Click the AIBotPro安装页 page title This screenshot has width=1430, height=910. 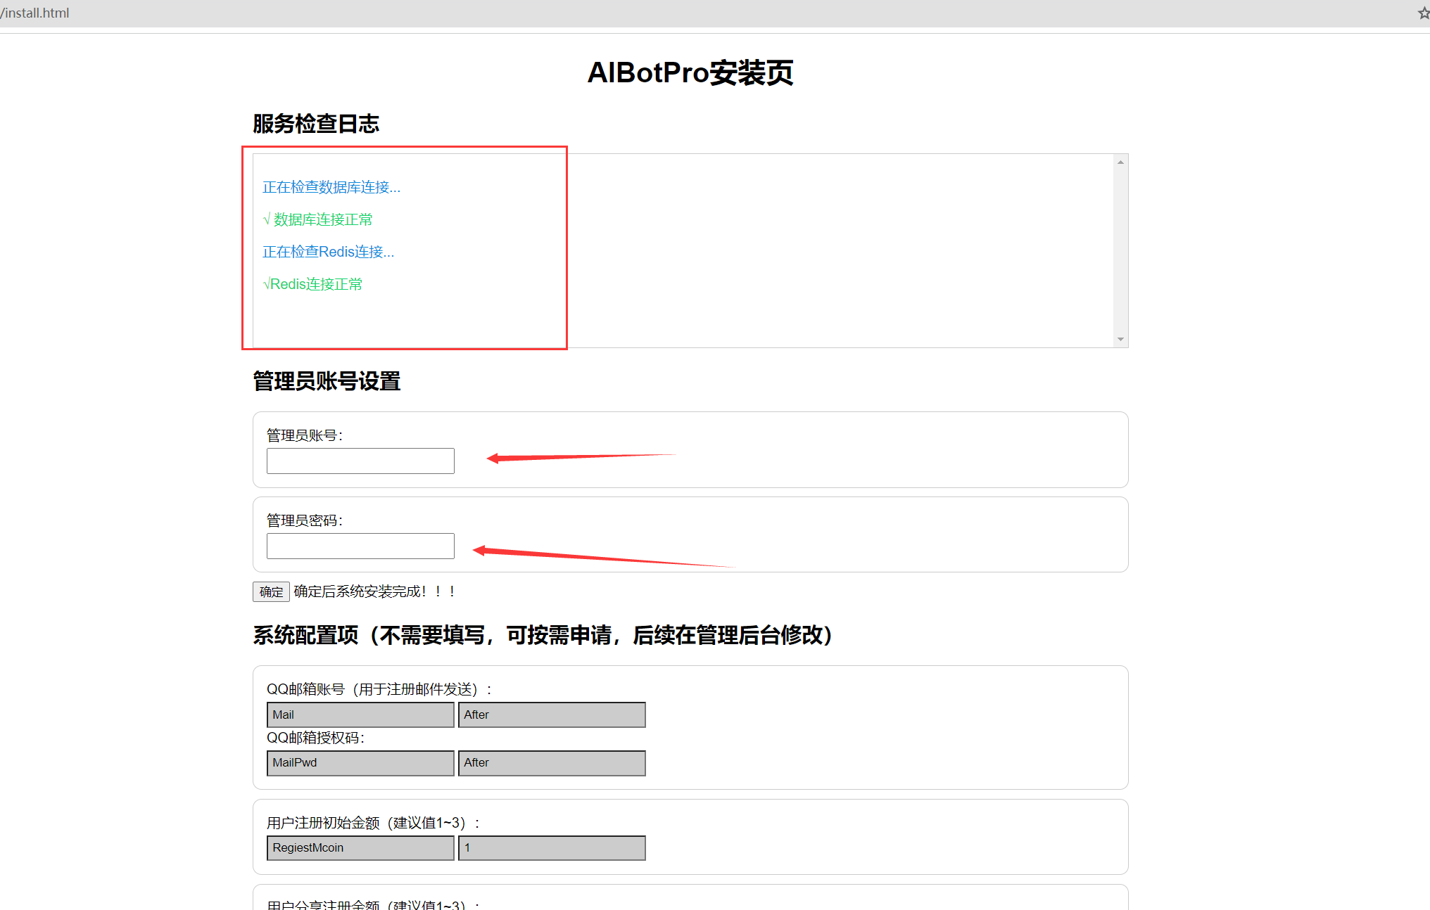tap(690, 73)
